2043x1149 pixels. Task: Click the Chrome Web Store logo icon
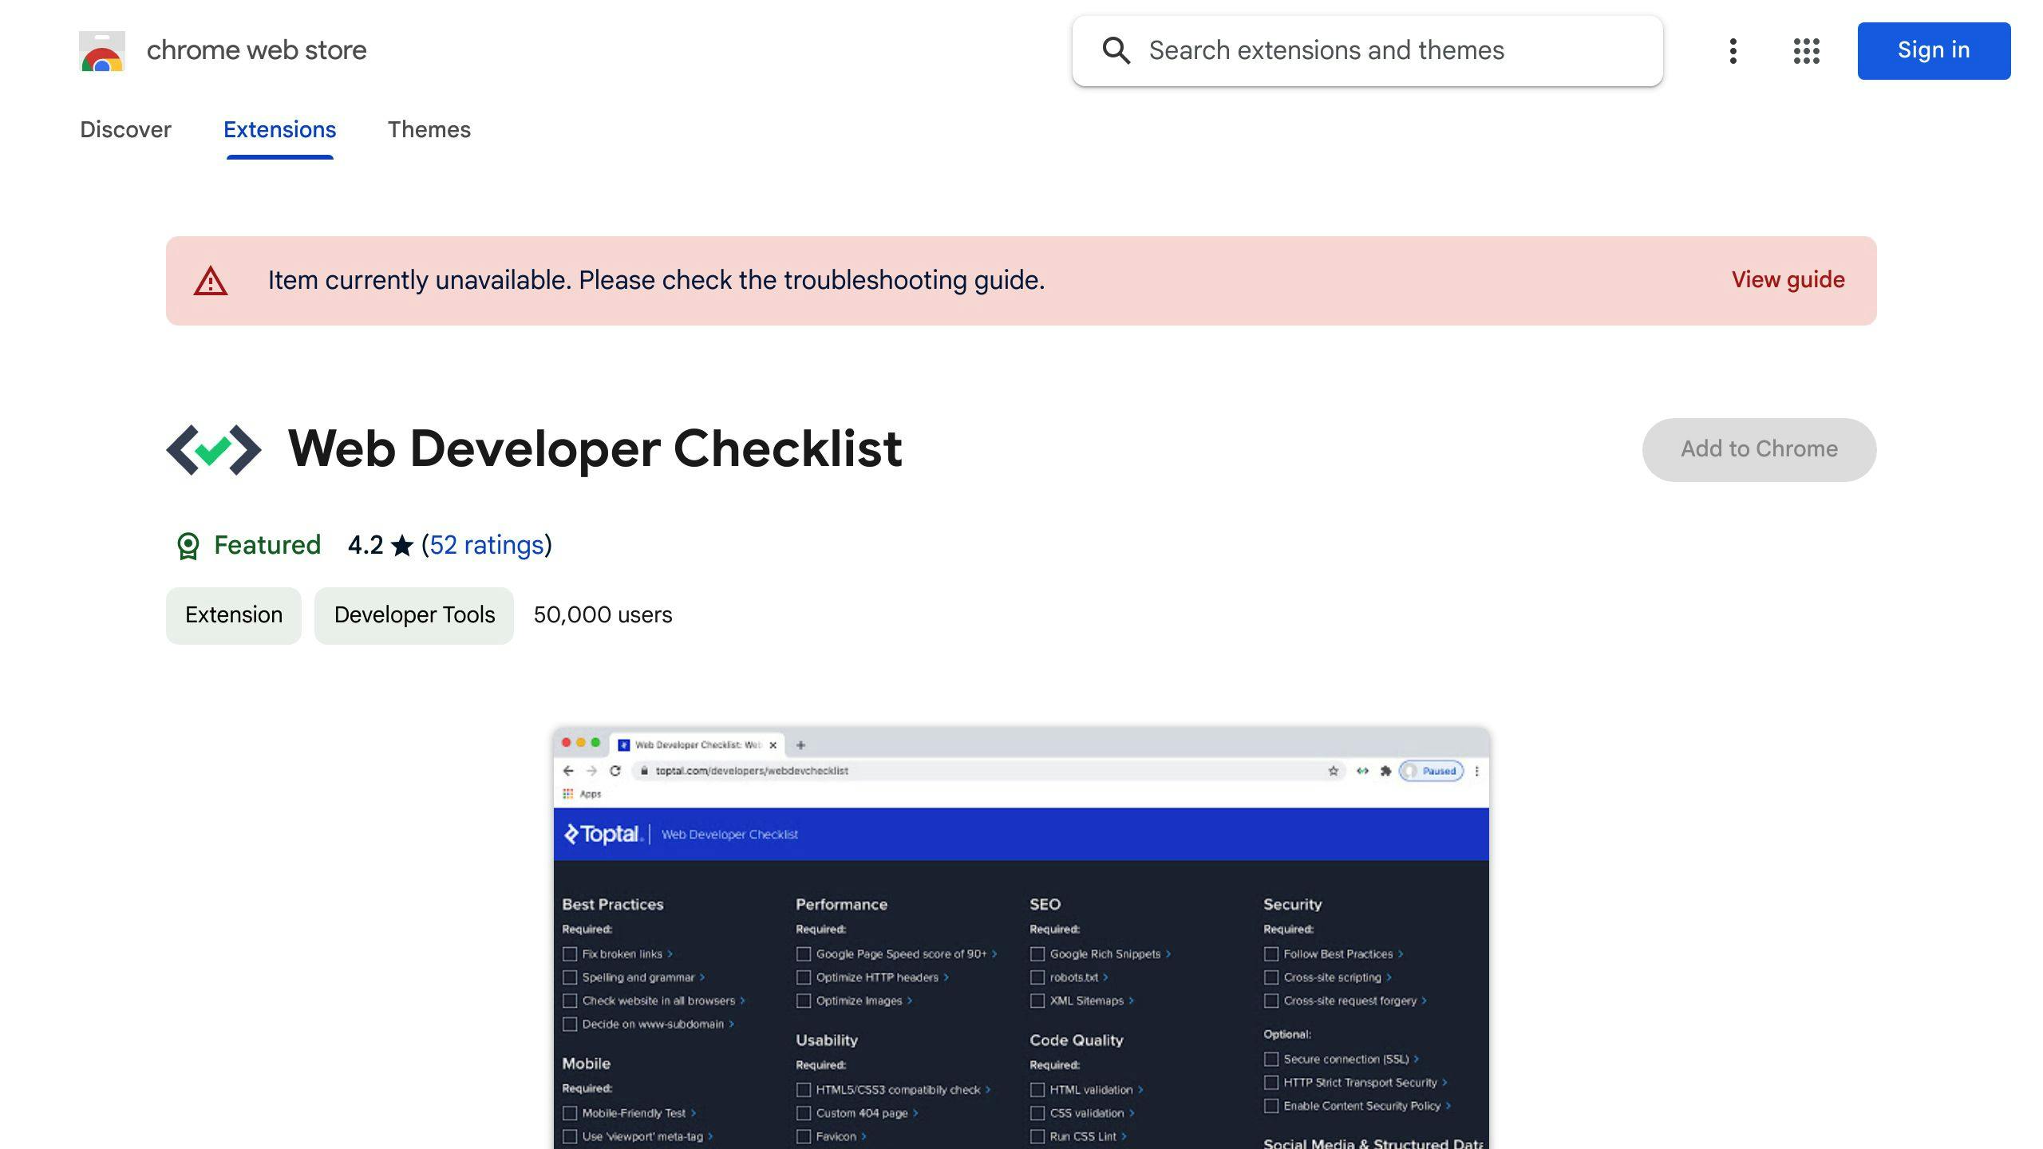click(104, 50)
